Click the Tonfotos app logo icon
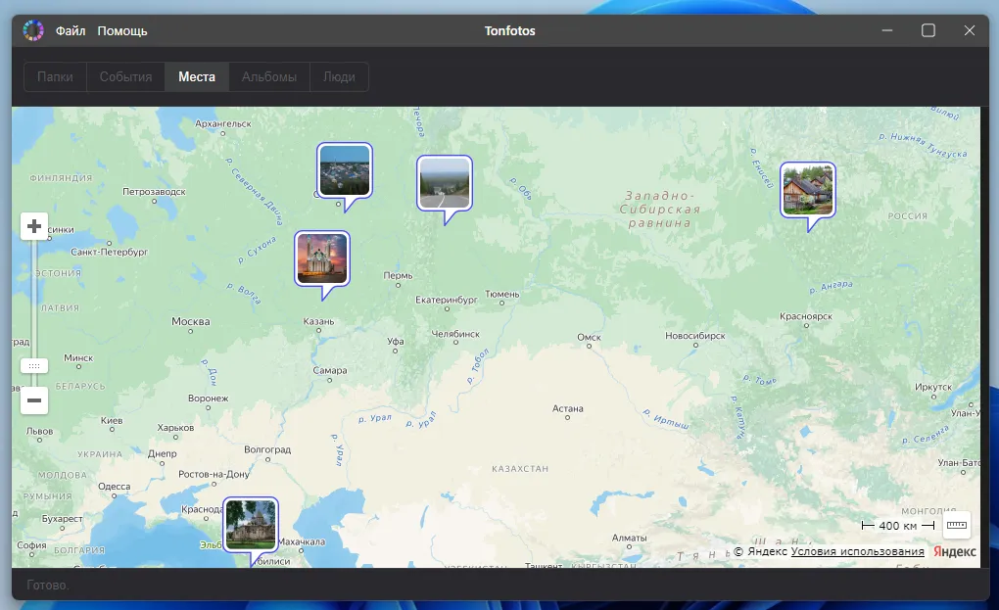The height and width of the screenshot is (610, 999). (33, 31)
